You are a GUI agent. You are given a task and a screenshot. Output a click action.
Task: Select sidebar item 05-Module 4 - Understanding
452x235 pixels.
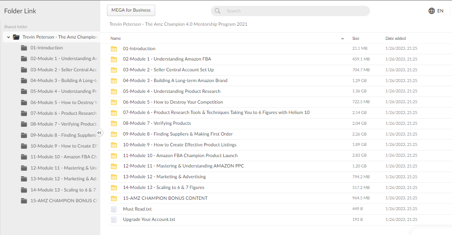click(x=63, y=92)
